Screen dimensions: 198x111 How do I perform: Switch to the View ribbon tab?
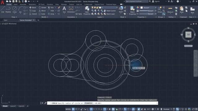pyautogui.click(x=57, y=4)
